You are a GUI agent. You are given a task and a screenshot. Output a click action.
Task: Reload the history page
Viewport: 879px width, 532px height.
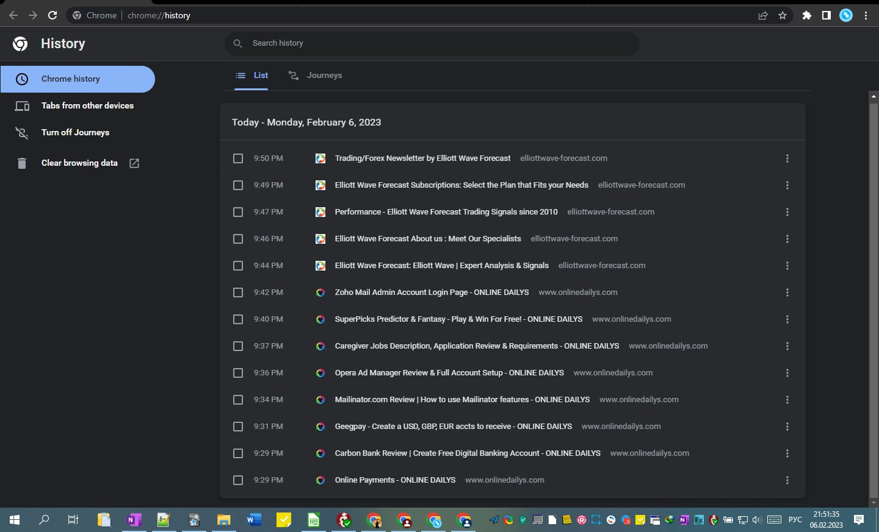52,15
